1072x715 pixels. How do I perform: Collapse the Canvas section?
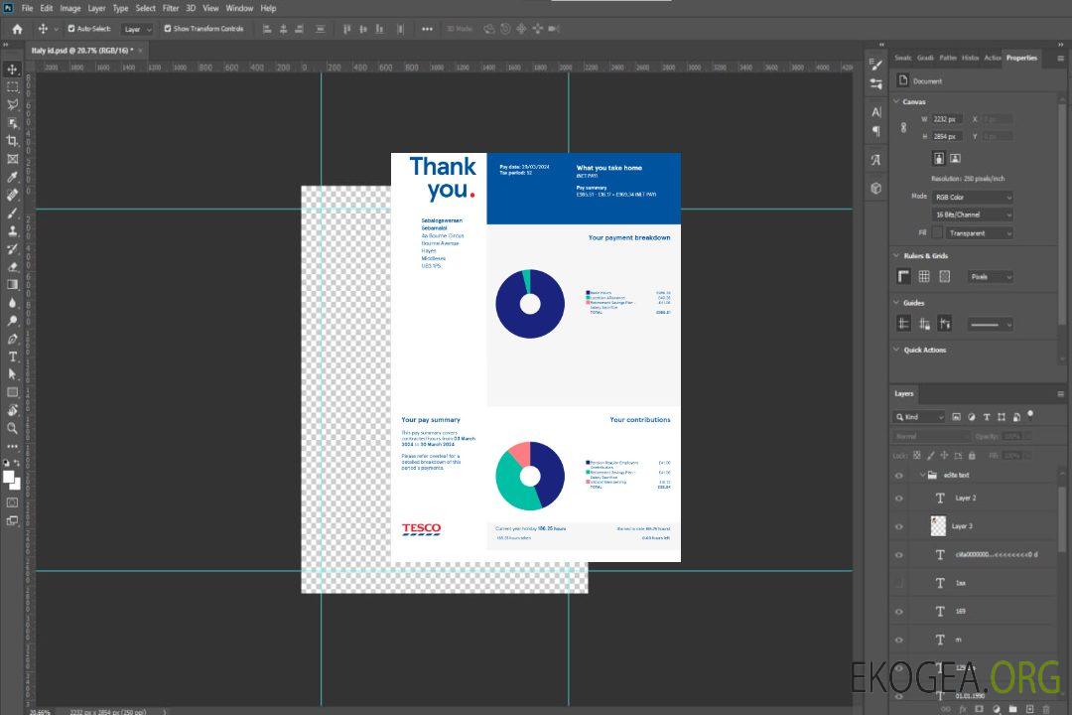896,101
